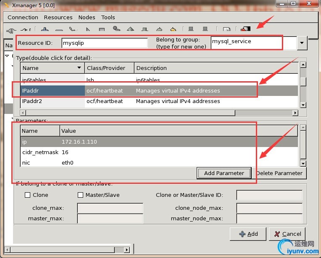The height and width of the screenshot is (258, 321).
Task: Open the Nodes menu
Action: coord(87,17)
